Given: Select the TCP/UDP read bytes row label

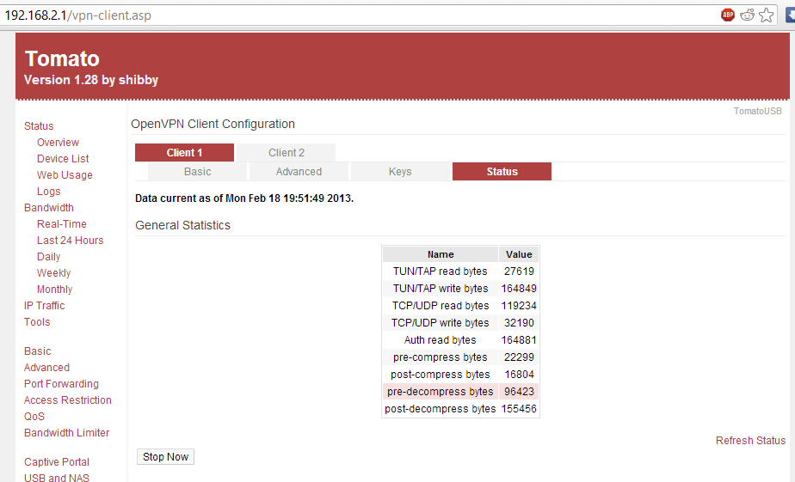Looking at the screenshot, I should tap(441, 306).
